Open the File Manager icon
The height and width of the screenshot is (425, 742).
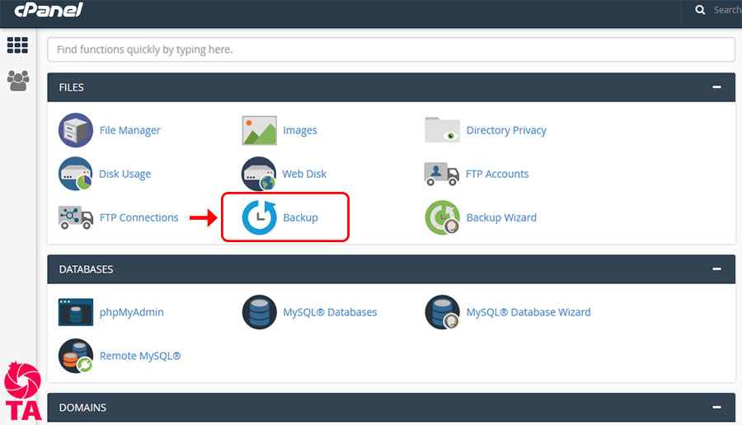tap(76, 130)
